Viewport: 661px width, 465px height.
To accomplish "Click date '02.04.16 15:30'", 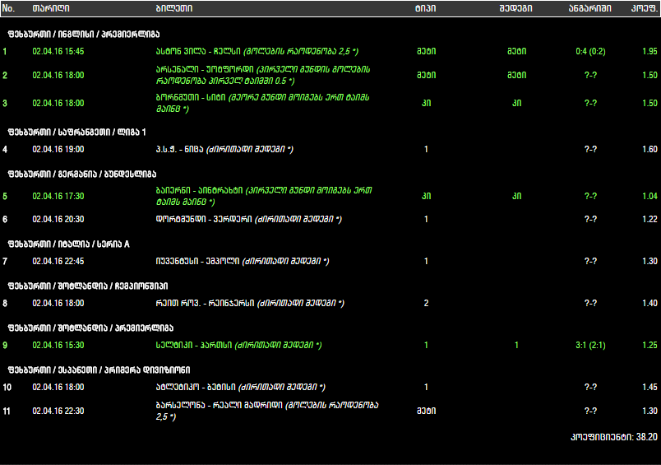I will point(58,345).
